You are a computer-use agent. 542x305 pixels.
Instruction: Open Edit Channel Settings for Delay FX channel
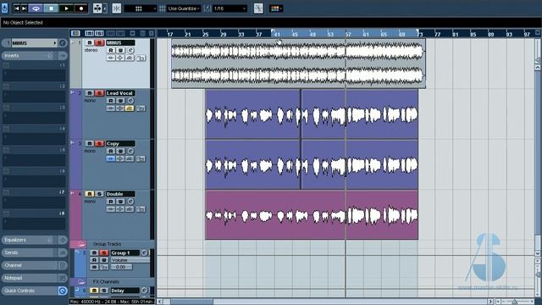[145, 291]
